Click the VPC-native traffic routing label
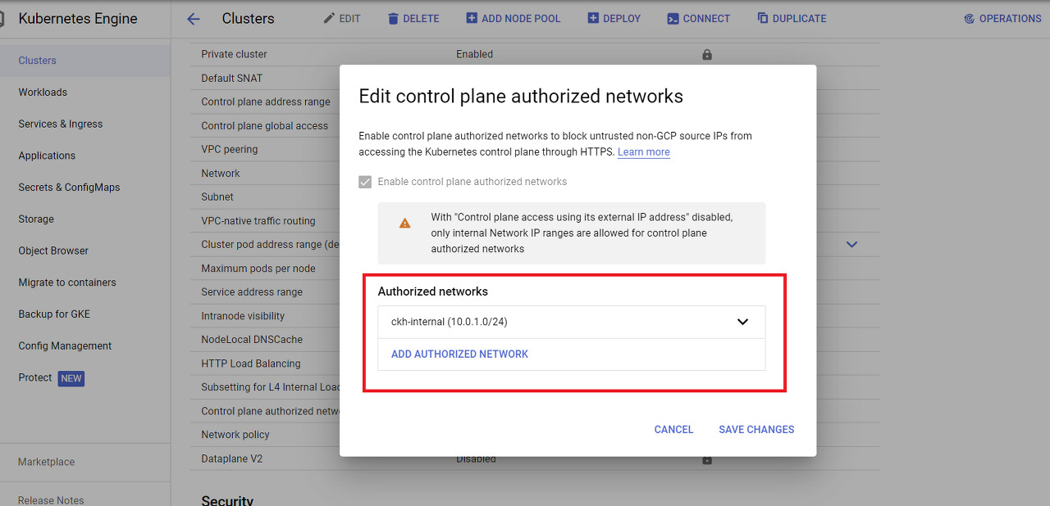 (258, 221)
